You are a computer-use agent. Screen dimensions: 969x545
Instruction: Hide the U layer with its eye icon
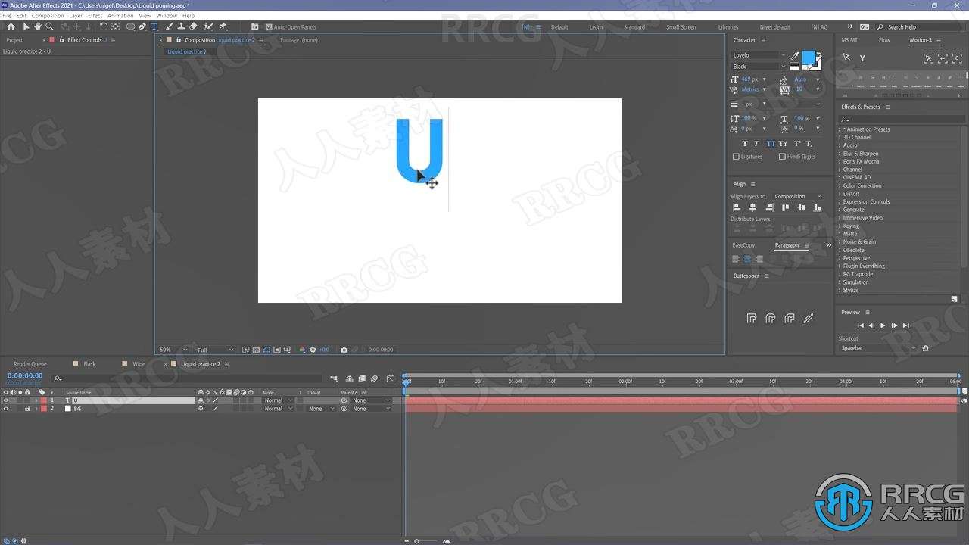click(x=6, y=400)
